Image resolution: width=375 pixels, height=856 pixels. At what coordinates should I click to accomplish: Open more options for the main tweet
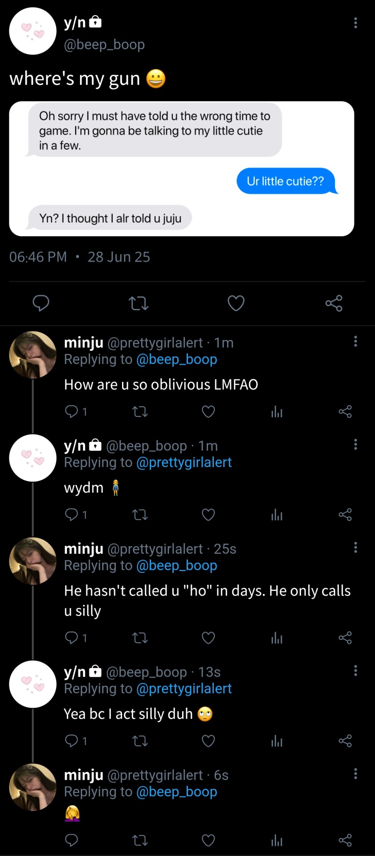coord(355,23)
